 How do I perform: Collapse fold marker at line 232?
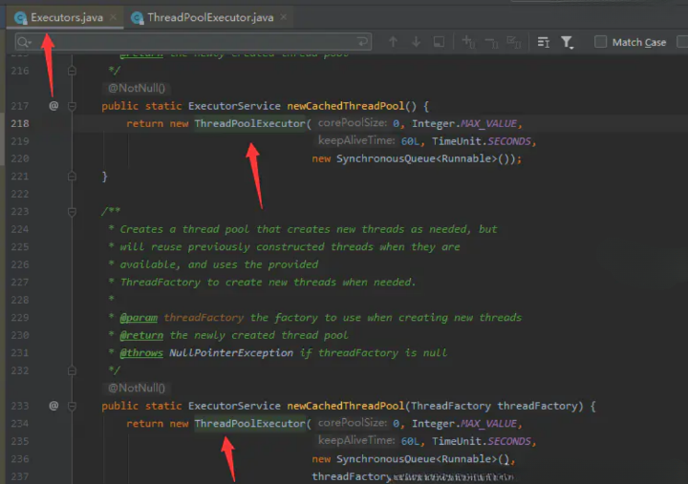pos(72,370)
